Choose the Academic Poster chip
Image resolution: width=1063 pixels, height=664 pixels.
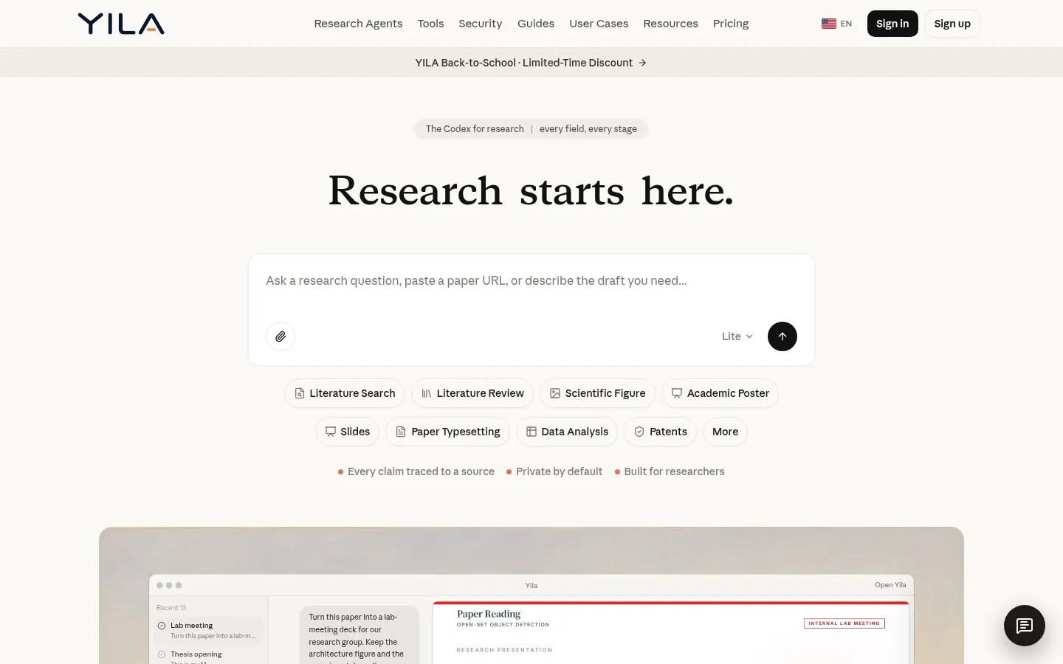(x=720, y=393)
